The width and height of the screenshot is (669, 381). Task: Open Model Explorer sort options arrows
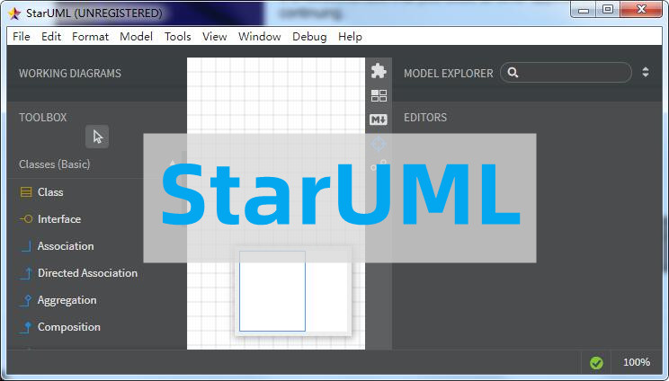click(646, 73)
